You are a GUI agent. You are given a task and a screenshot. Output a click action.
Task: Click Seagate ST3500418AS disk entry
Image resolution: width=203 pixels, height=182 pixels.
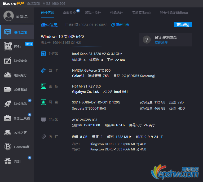pyautogui.click(x=89, y=108)
